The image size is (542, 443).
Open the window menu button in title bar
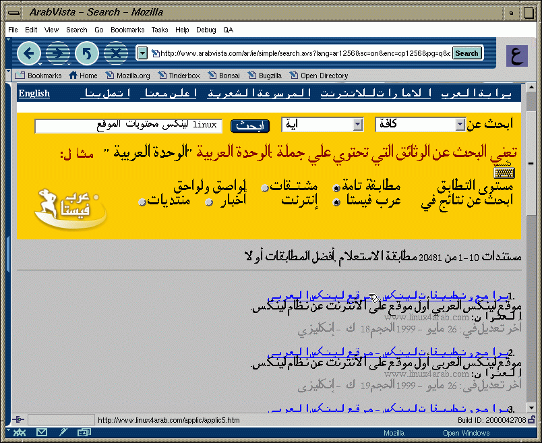[x=14, y=12]
